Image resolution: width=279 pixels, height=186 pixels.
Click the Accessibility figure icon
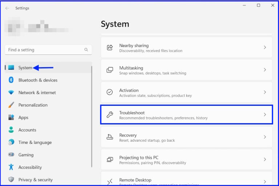[11, 167]
